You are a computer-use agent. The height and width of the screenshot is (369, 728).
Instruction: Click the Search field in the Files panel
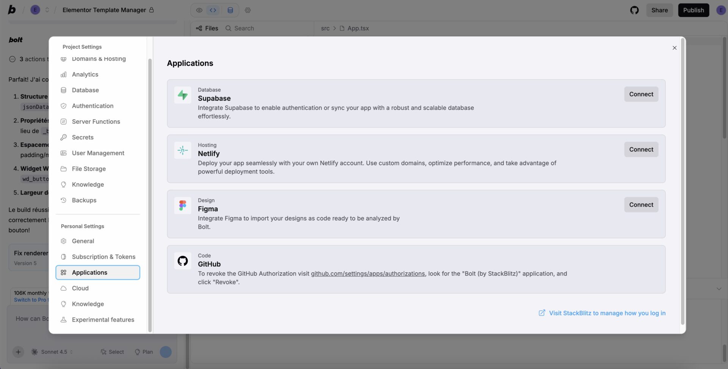click(244, 28)
